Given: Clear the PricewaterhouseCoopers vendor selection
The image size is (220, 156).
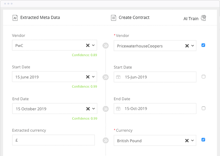Looking at the screenshot, I should (x=187, y=46).
